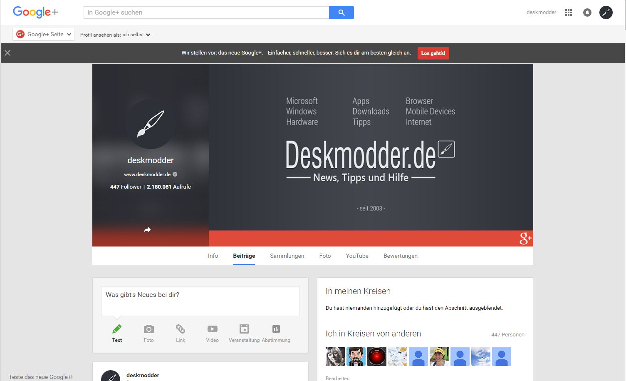Select the Abstimmung poll icon

click(276, 329)
